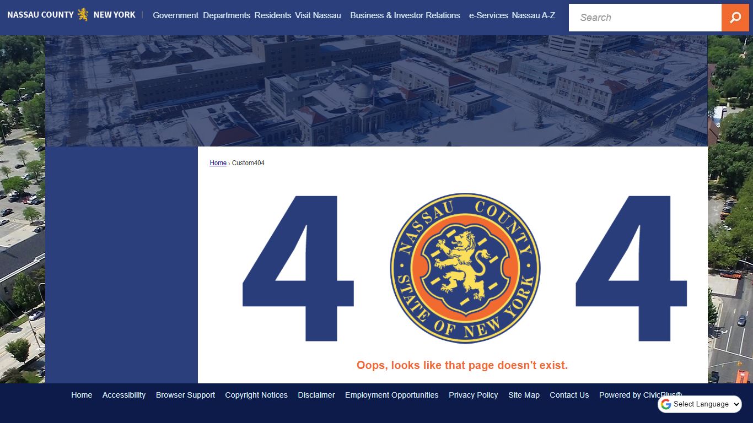
Task: Open the Powered by CivicPlus link
Action: coord(641,395)
